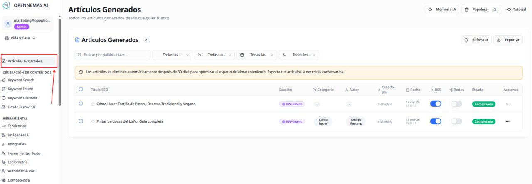Open Papelera trash bin

pyautogui.click(x=482, y=10)
